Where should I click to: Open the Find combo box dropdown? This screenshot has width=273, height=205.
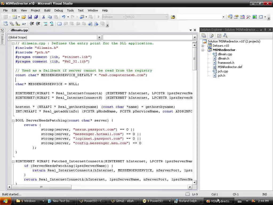223,17
